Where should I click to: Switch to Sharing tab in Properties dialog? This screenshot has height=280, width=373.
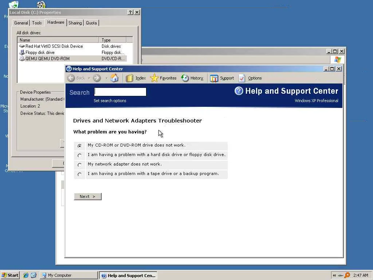coord(75,23)
